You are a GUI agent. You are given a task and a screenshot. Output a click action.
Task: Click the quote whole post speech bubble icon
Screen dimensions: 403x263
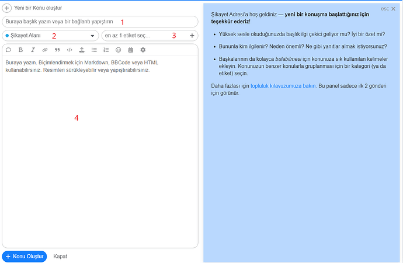(x=8, y=50)
